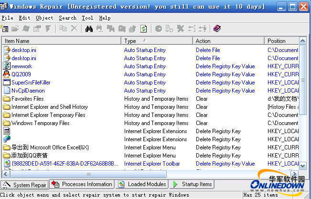Open the Help menu
311x199 pixels.
105,18
